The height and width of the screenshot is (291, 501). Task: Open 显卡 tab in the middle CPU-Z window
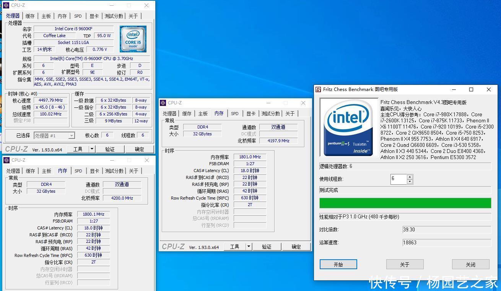[251, 114]
